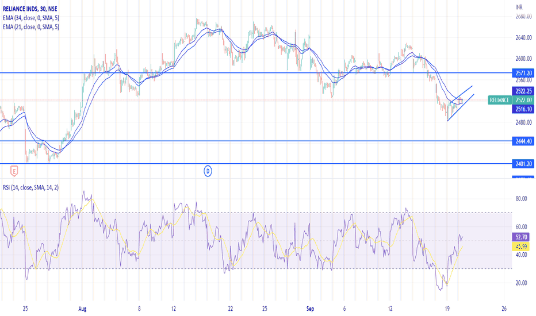The image size is (536, 316).
Task: Click the 60.00 RSI scale label
Action: 521,227
